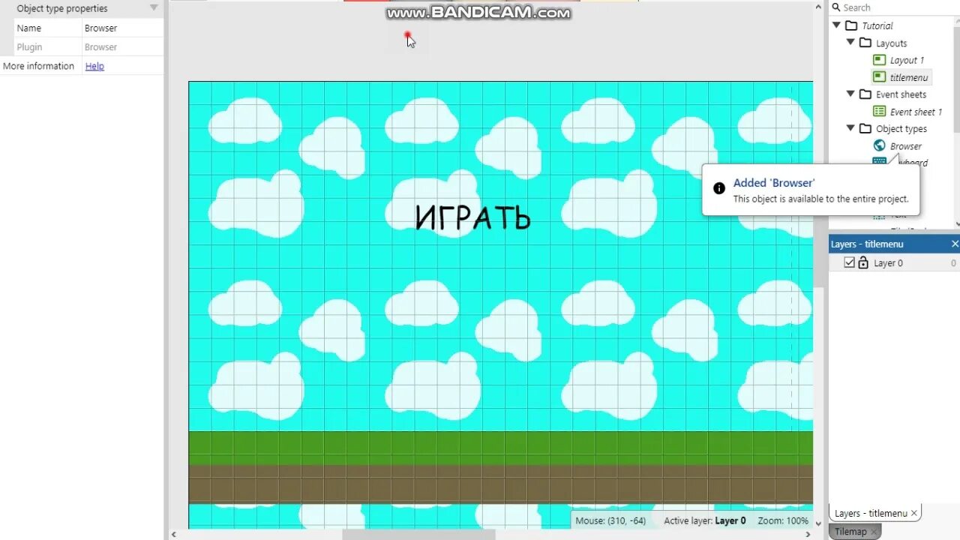
Task: Click the 'Mouse: (310, -64)' status text
Action: [610, 520]
